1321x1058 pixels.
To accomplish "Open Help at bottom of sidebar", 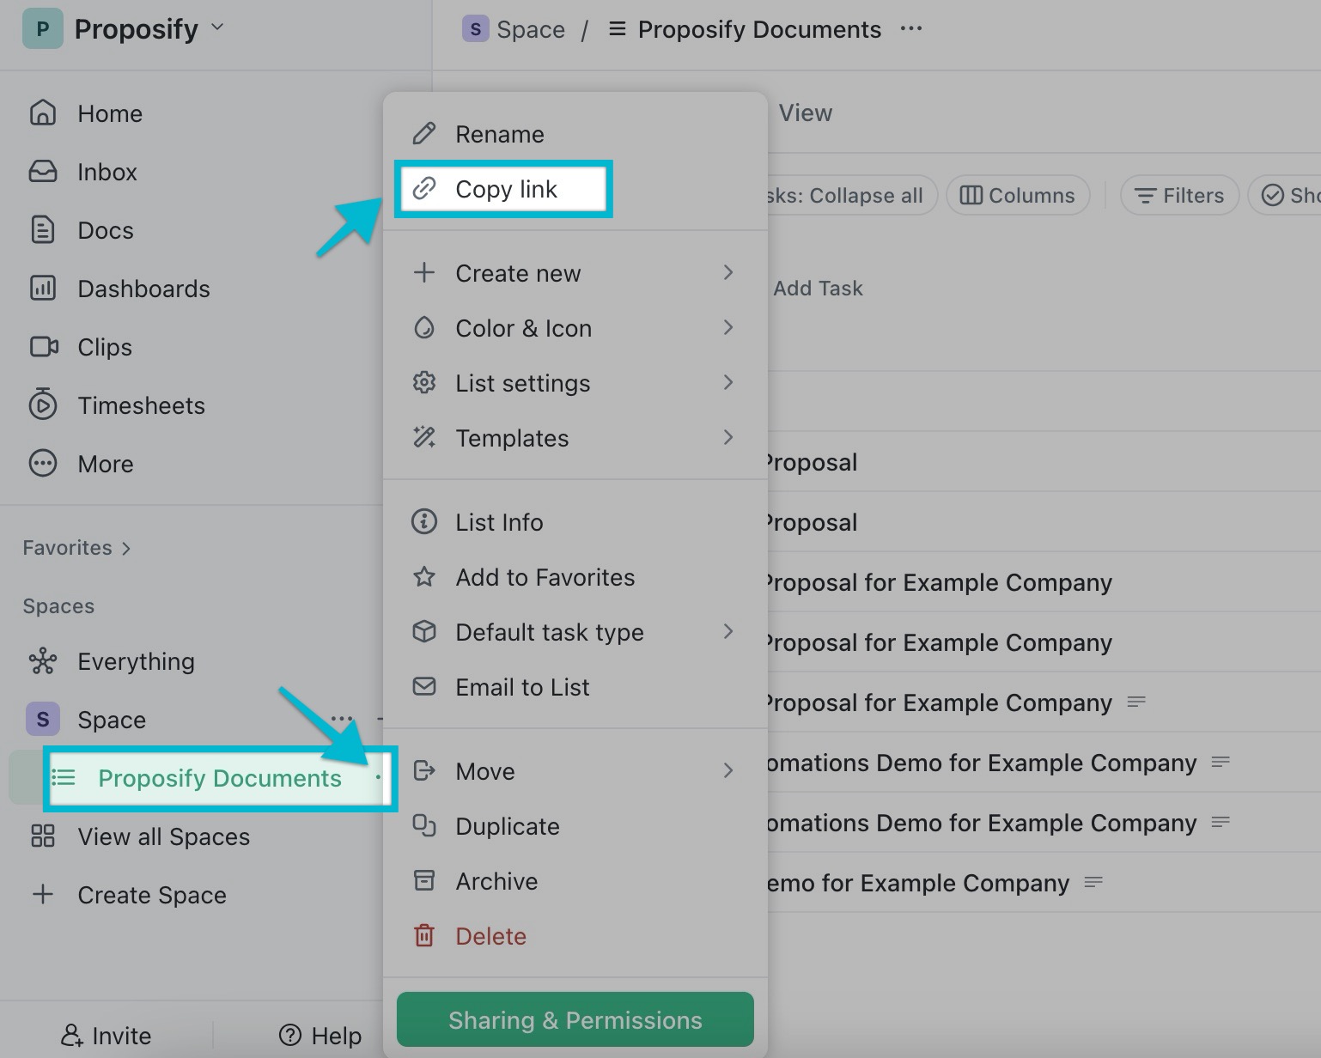I will (x=320, y=1036).
